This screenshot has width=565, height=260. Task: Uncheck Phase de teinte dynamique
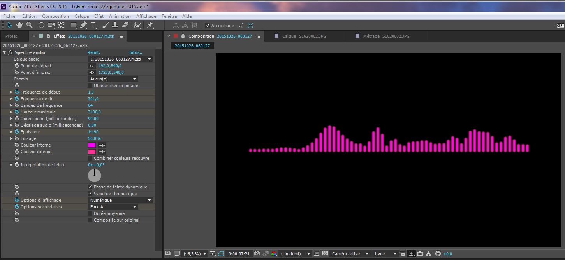point(90,187)
